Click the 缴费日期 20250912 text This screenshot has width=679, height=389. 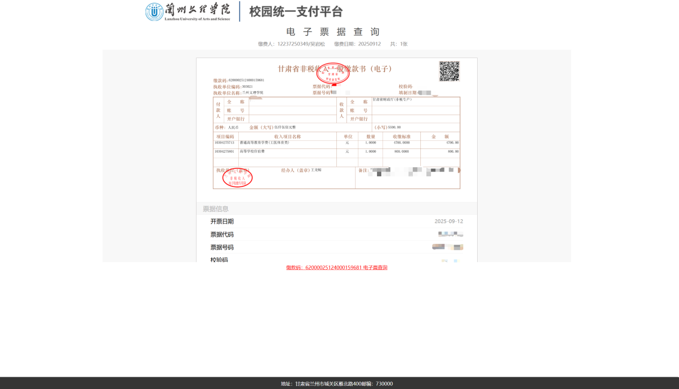click(x=357, y=44)
